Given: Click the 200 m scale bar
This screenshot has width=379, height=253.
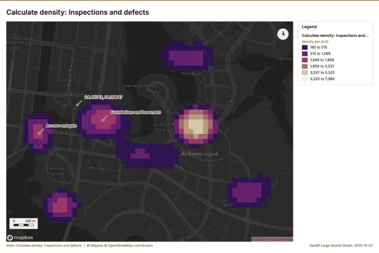Looking at the screenshot, I should (x=24, y=223).
